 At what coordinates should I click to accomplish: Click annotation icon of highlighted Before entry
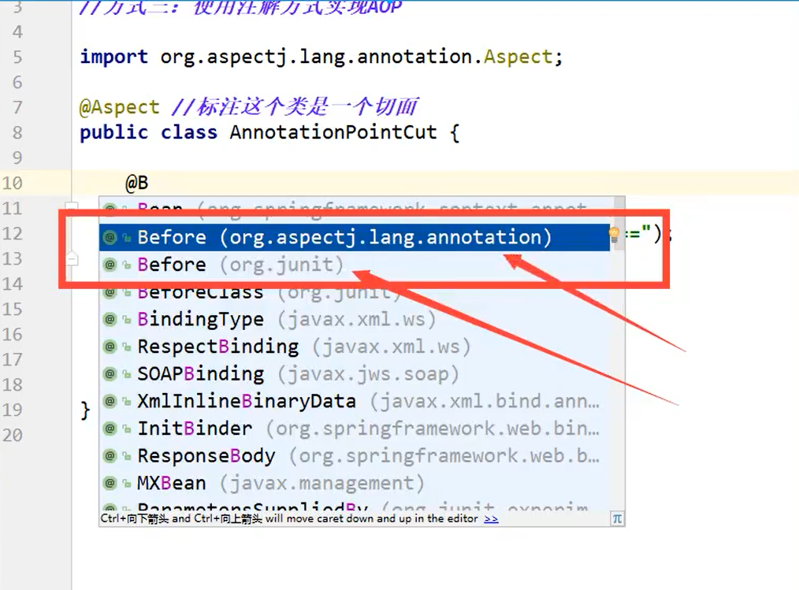tap(110, 237)
